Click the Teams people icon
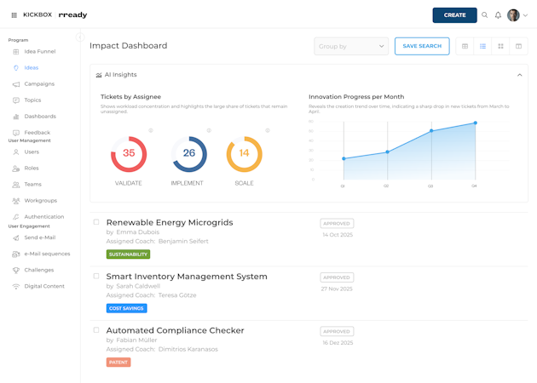Screen dimensions: 537x383 (x=15, y=185)
